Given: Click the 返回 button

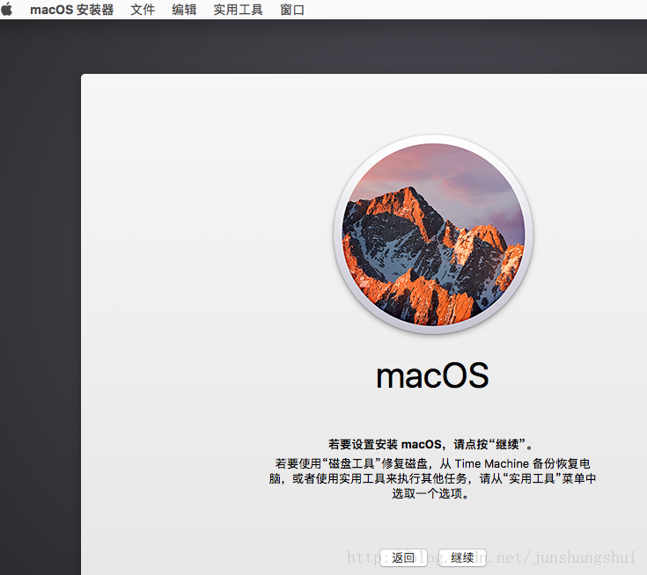Looking at the screenshot, I should tap(403, 557).
